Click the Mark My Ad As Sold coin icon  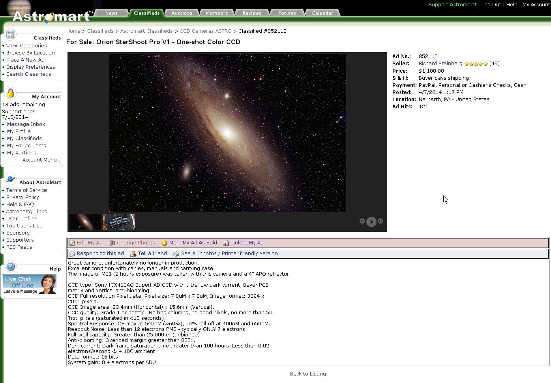pos(164,243)
